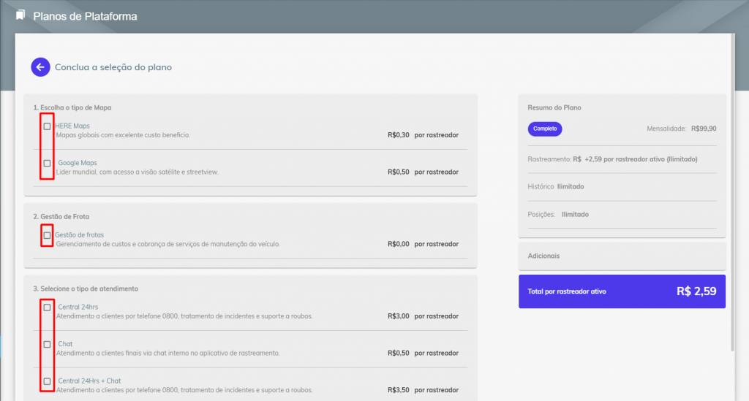Click the 3. Selecione o tipo de atendimento heading
This screenshot has height=401, width=749.
pos(86,289)
